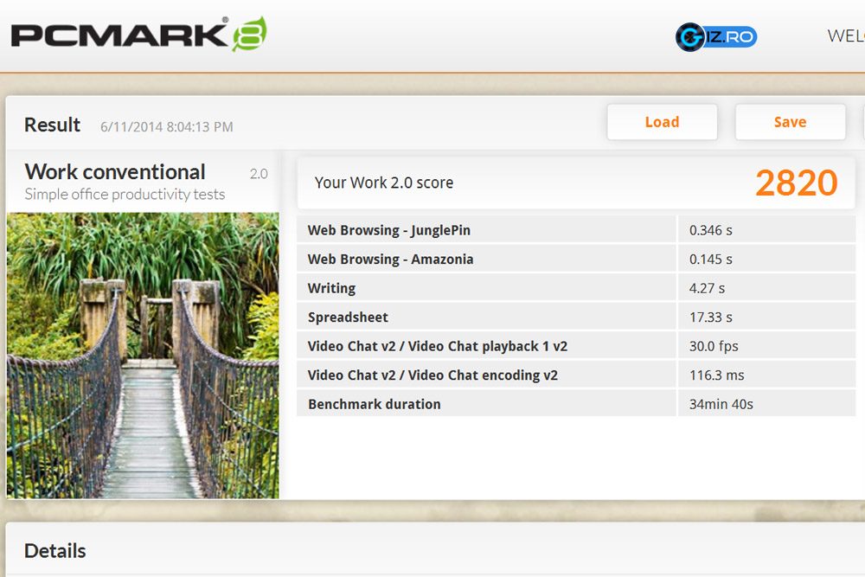
Task: Select the Result heading
Action: coord(52,125)
